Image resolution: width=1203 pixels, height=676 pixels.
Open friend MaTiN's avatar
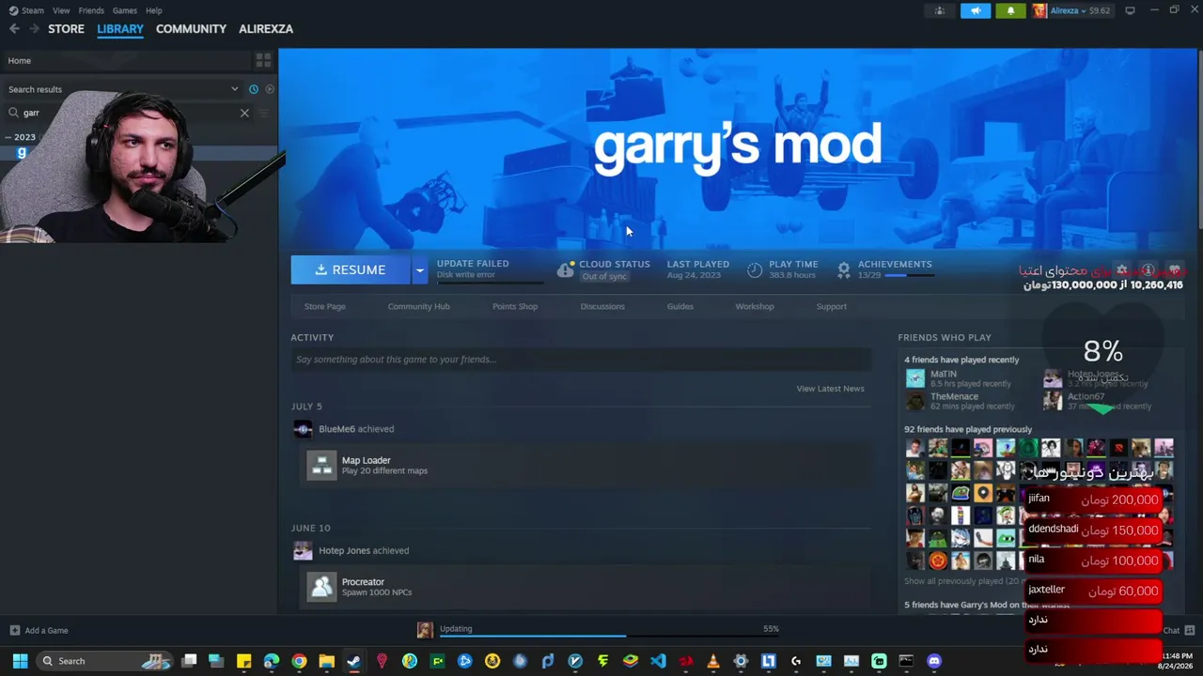click(915, 378)
